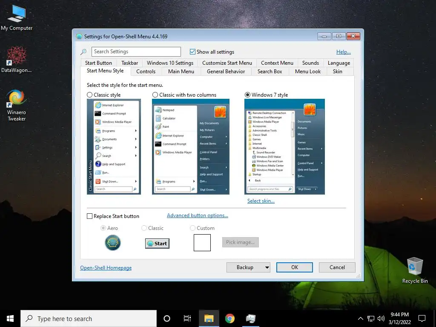Click the Backup button
Image resolution: width=436 pixels, height=327 pixels.
245,267
